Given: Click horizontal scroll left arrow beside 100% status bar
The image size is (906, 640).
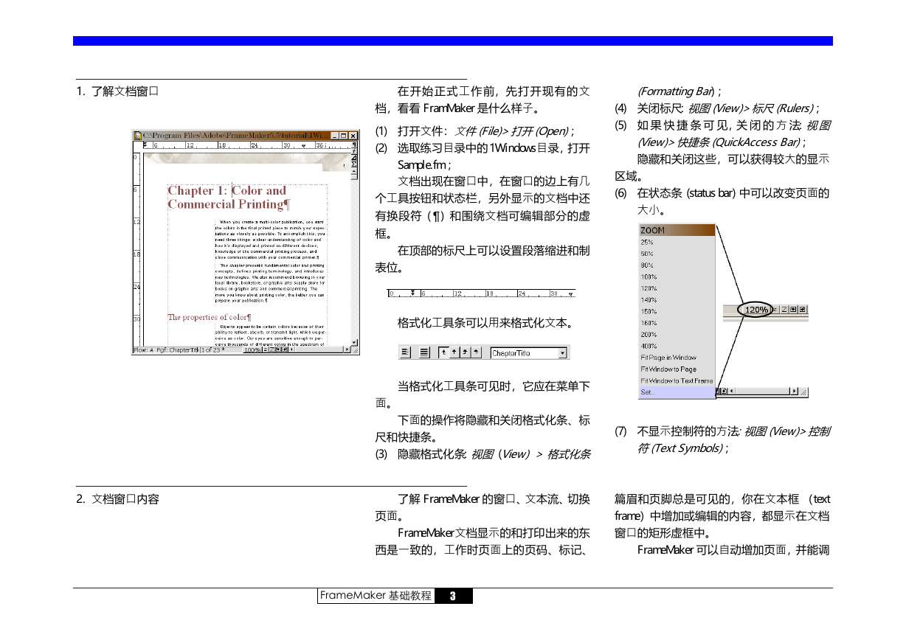Looking at the screenshot, I should [x=291, y=350].
